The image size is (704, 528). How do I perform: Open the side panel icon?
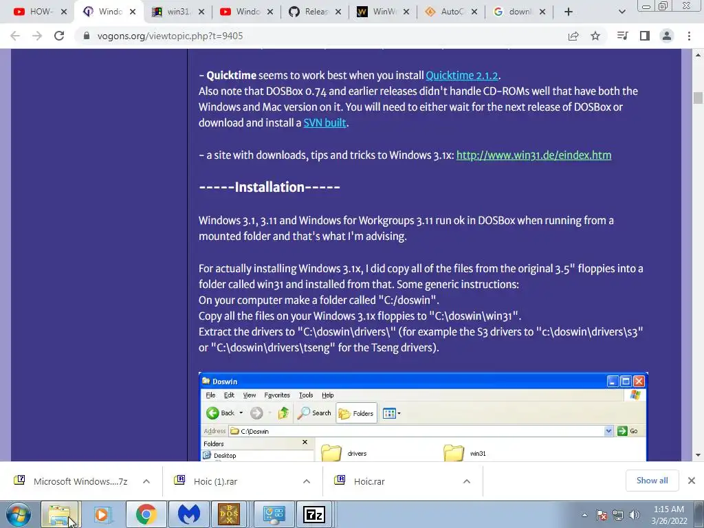point(645,36)
